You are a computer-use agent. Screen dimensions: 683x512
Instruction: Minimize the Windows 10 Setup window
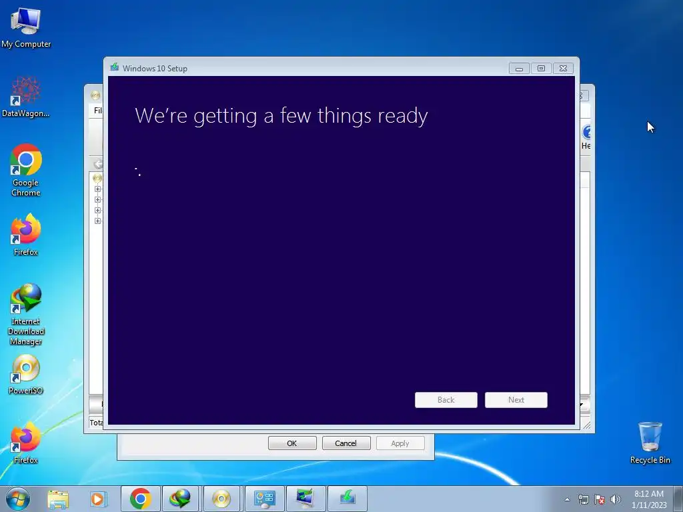[519, 69]
